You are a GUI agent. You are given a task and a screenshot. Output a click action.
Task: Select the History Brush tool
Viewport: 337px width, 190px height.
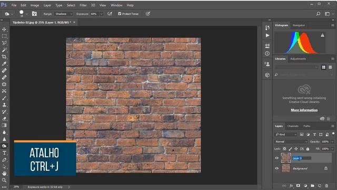4,111
